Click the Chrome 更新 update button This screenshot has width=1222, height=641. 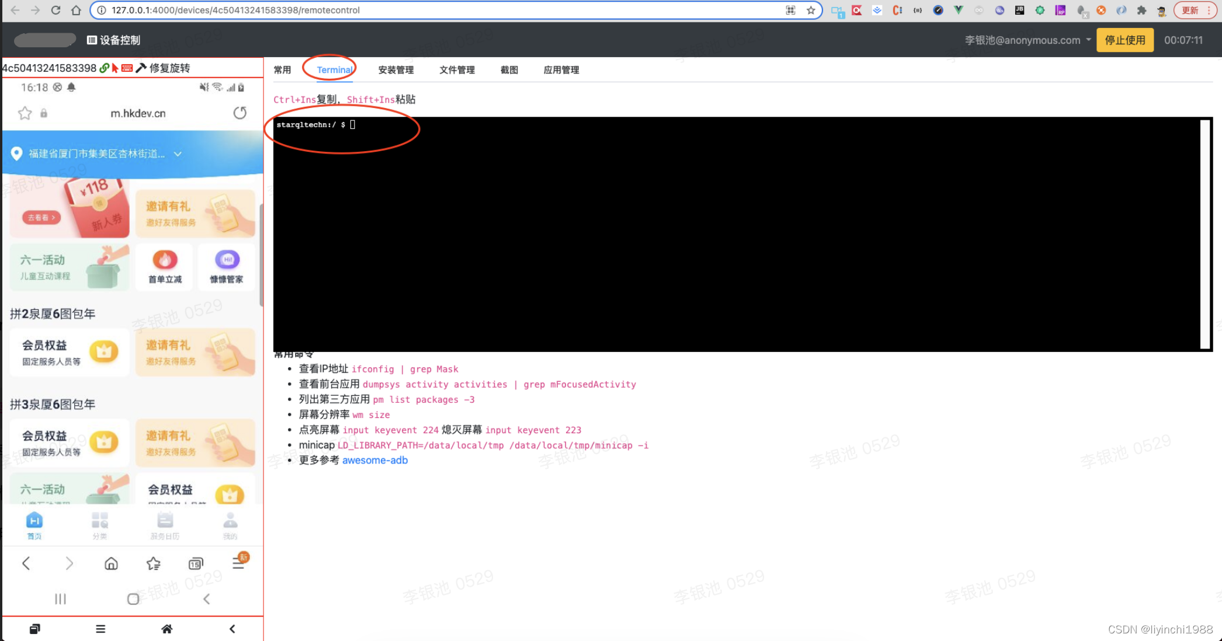tap(1196, 10)
